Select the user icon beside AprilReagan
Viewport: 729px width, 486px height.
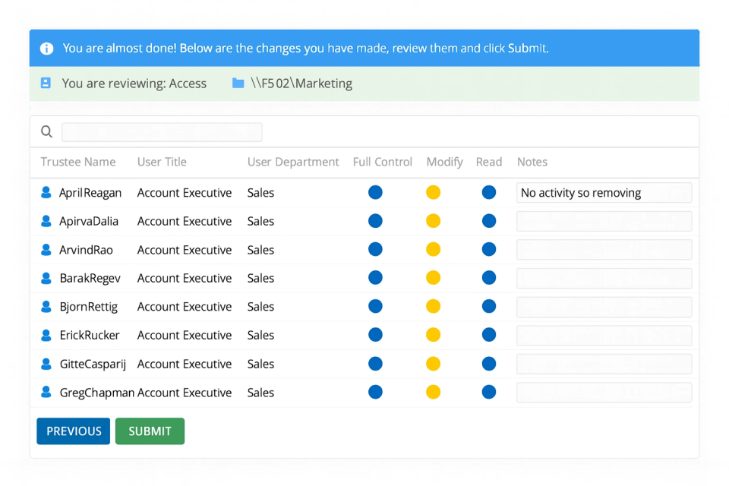pyautogui.click(x=47, y=192)
